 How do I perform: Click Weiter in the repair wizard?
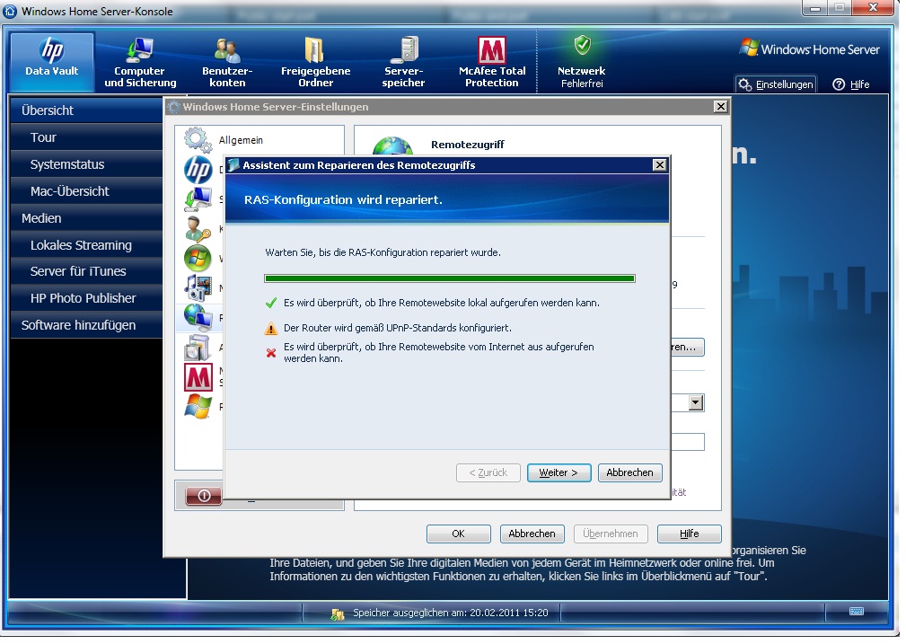point(559,472)
